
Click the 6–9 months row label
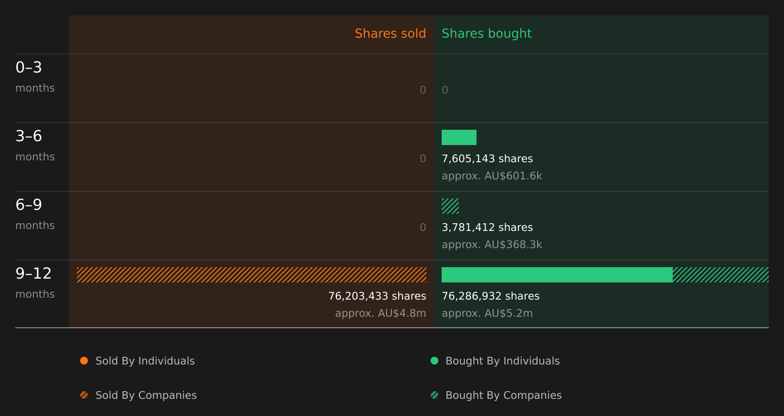tap(35, 214)
